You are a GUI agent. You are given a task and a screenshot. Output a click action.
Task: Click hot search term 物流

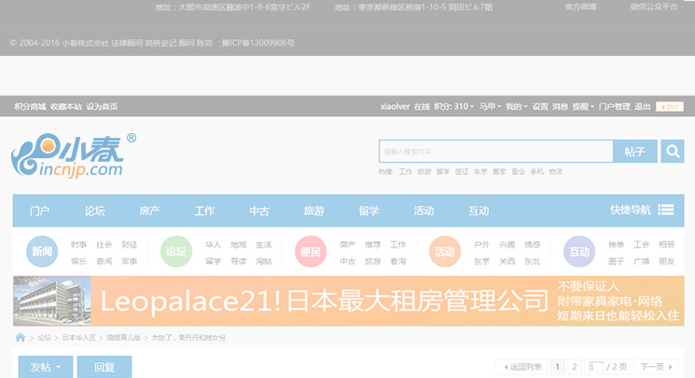(556, 171)
